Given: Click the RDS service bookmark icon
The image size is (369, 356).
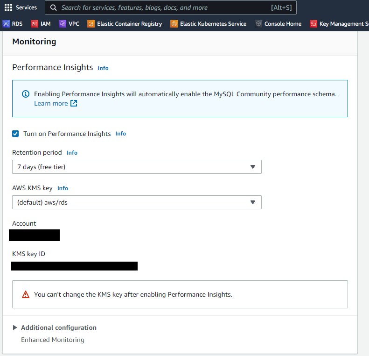Looking at the screenshot, I should click(x=6, y=24).
